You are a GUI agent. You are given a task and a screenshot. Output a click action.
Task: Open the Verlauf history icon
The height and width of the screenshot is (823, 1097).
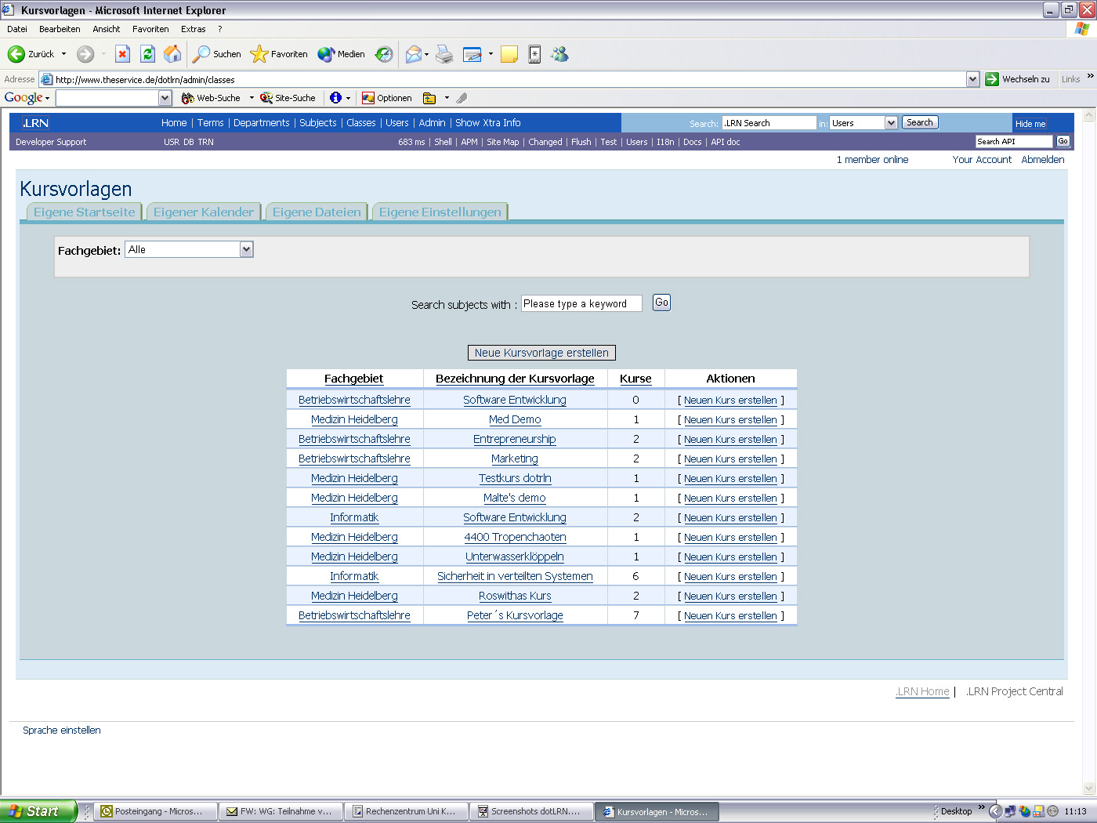pyautogui.click(x=383, y=54)
